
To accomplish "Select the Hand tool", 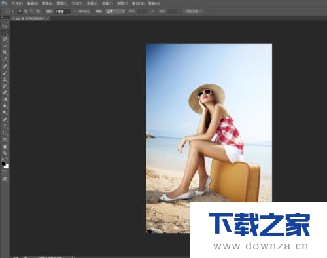I will [5, 147].
